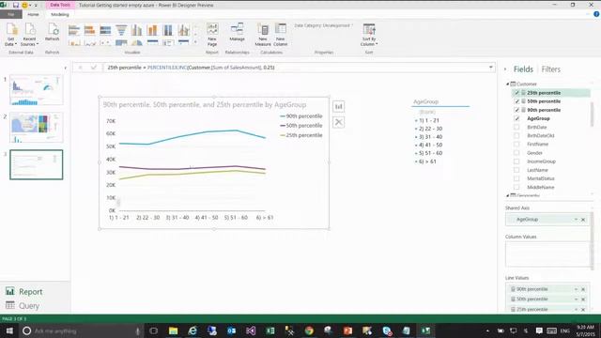Click the 50th percentile legend swatch
The image size is (601, 338).
[x=283, y=126]
